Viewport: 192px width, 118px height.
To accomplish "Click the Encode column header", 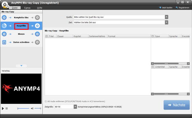I will [186, 36].
